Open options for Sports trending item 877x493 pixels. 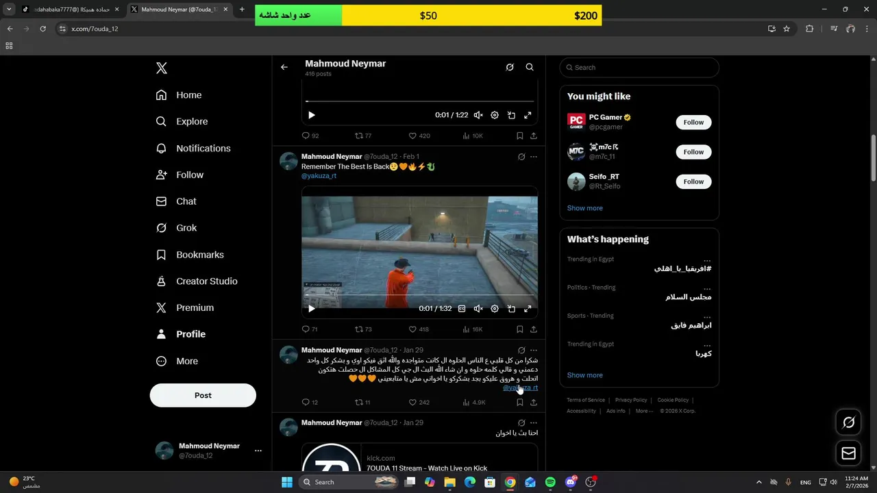(707, 316)
